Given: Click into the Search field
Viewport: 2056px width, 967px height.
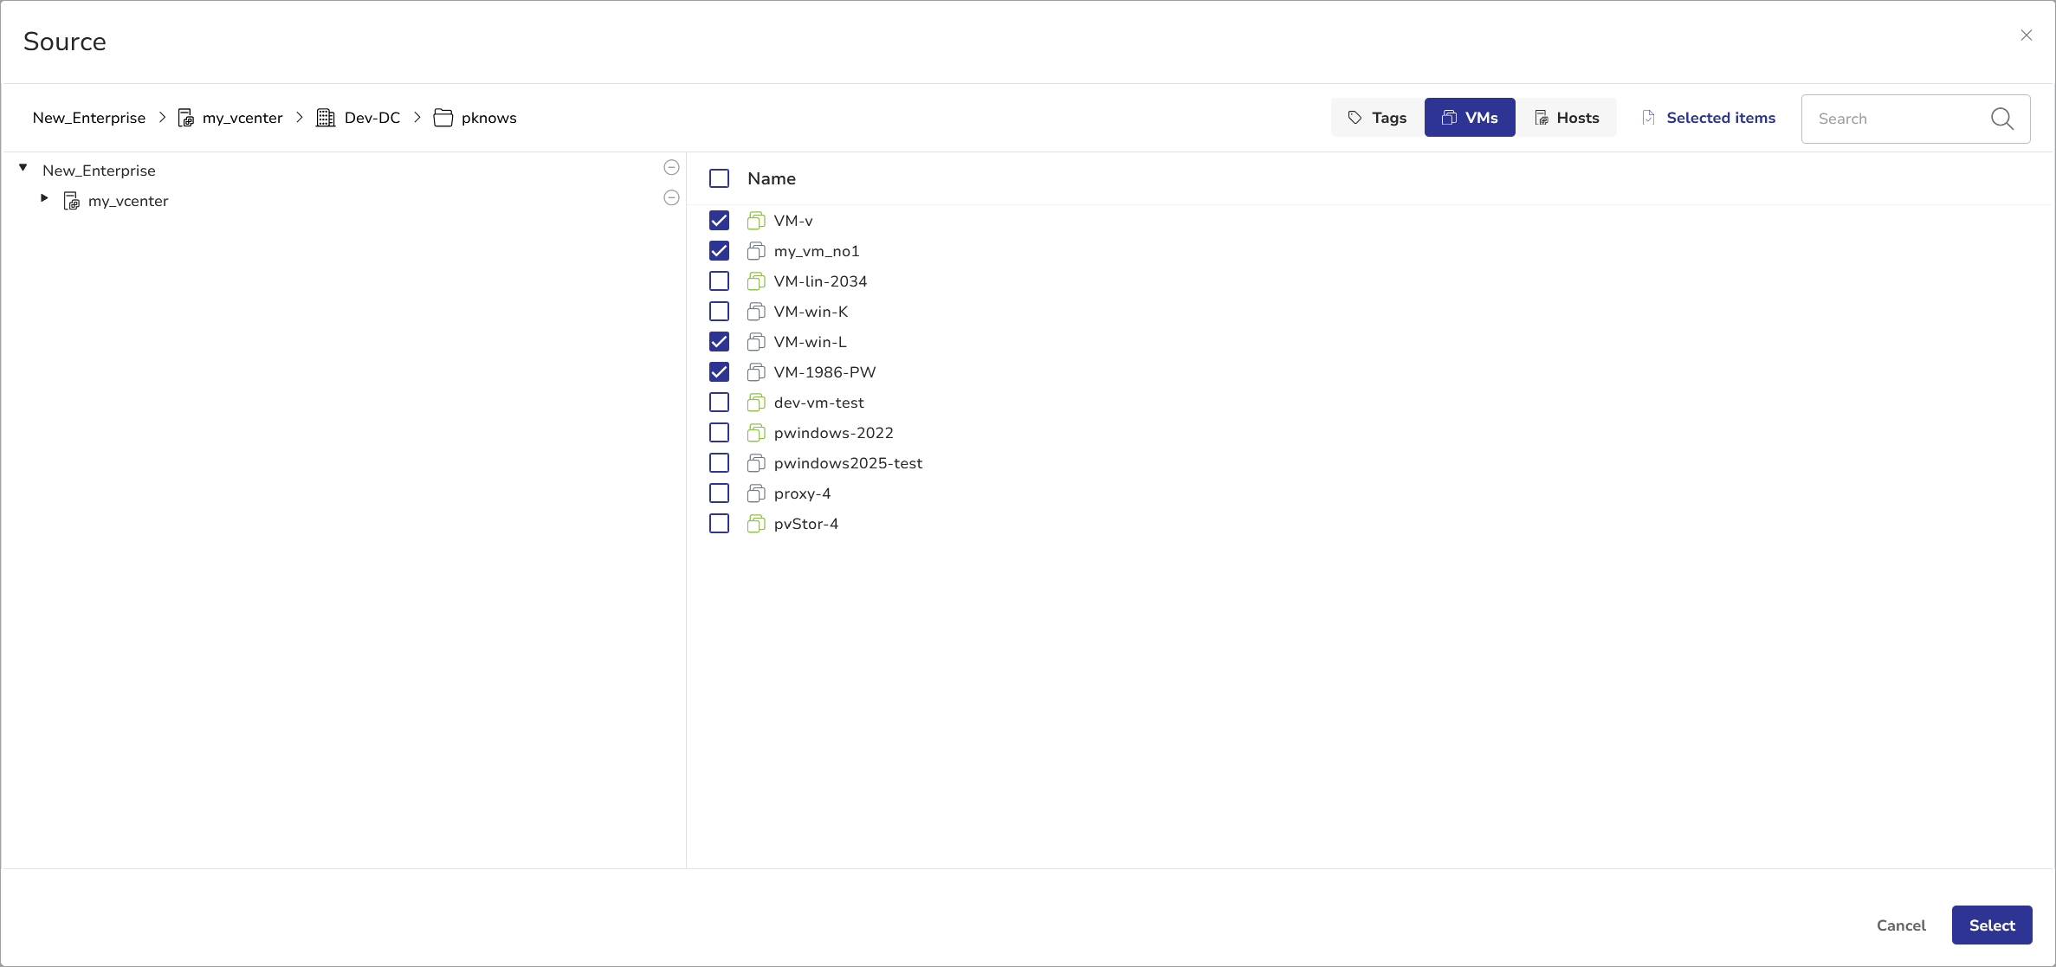Looking at the screenshot, I should point(1897,119).
